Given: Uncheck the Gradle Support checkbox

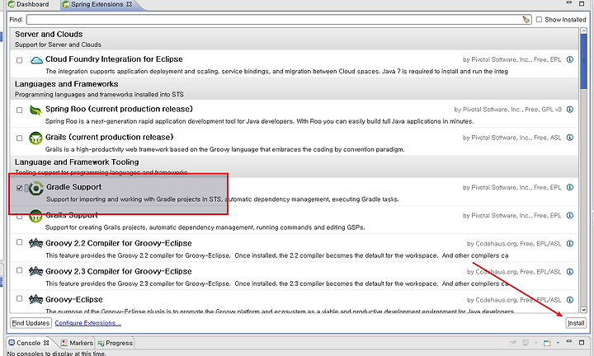Looking at the screenshot, I should click(20, 188).
